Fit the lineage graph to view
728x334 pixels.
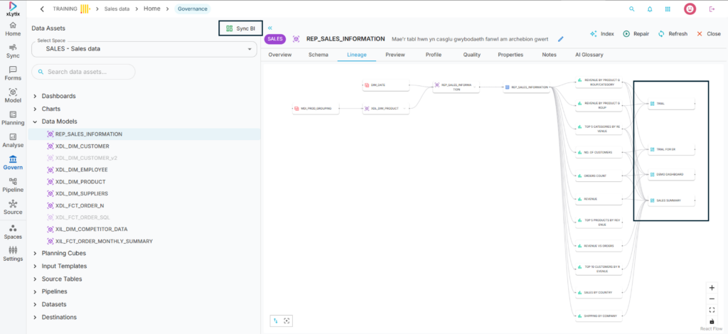712,310
